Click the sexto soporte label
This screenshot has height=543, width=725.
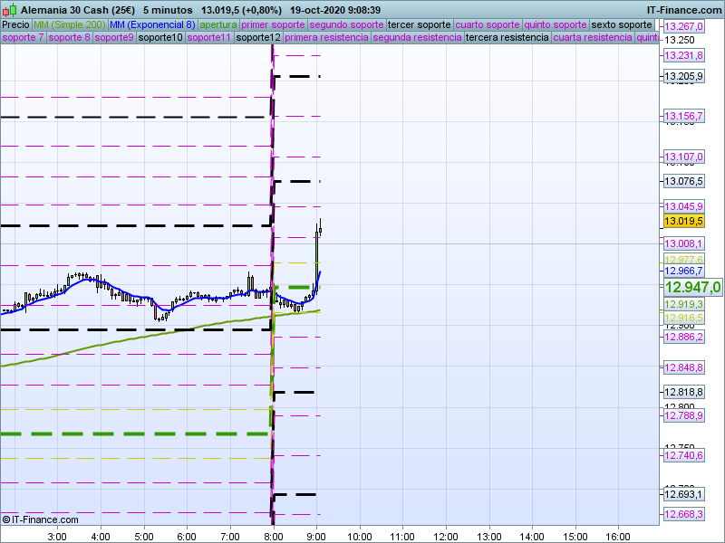621,24
